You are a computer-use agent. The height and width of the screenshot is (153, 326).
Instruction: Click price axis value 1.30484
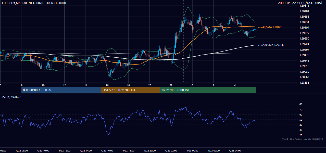pos(304,11)
